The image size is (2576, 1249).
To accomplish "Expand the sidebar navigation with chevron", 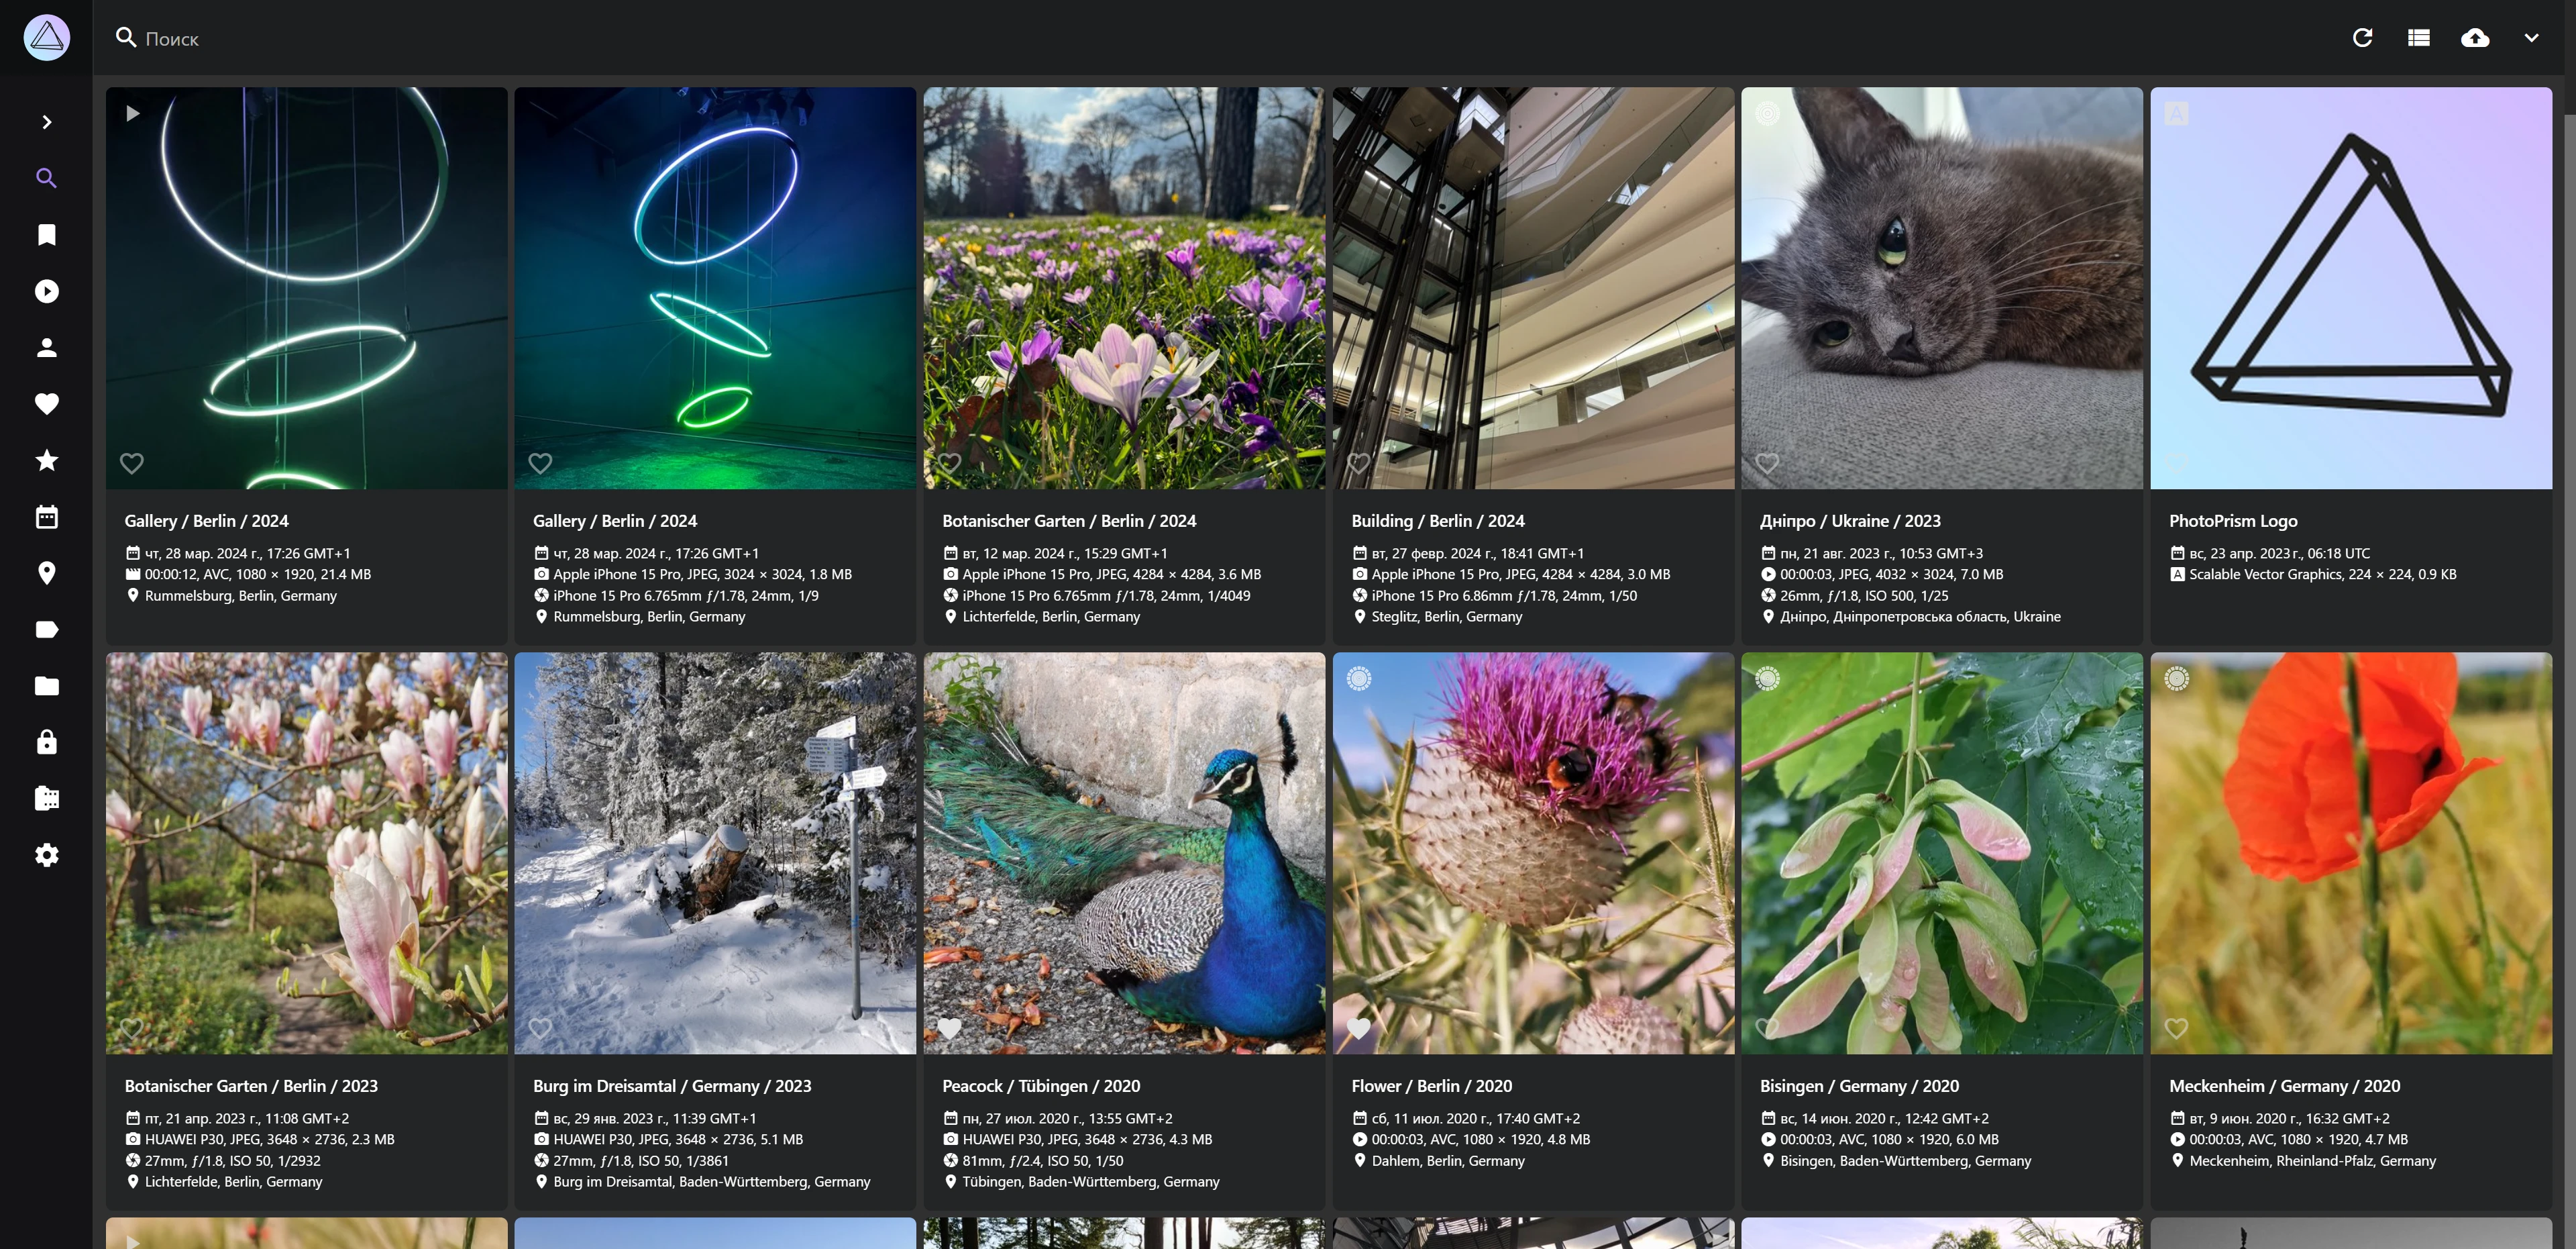I will (x=46, y=122).
